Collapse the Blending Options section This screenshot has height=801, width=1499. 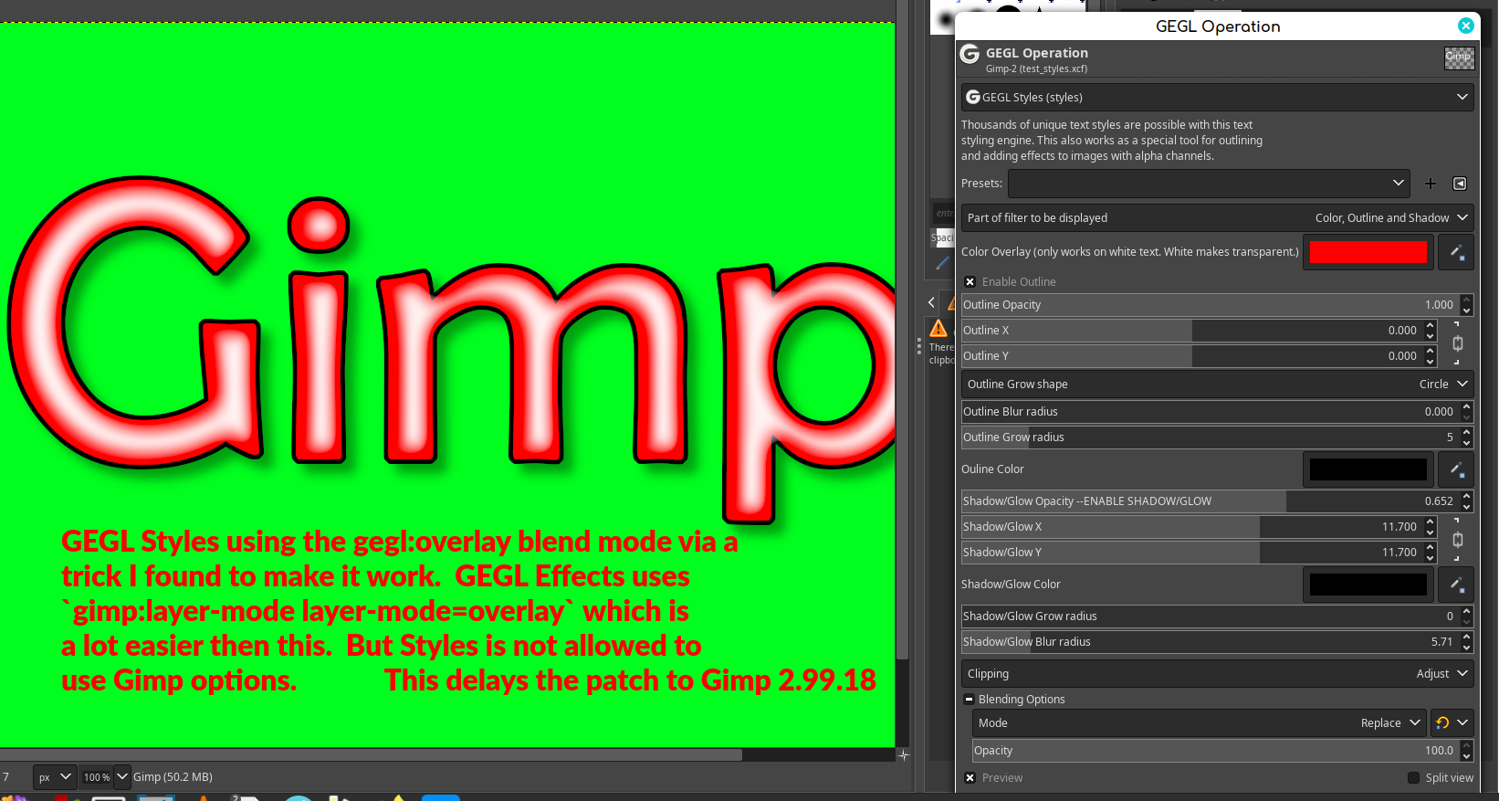click(970, 700)
